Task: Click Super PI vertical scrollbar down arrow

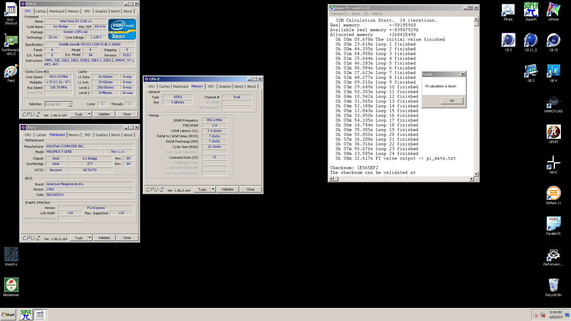Action: (476, 174)
